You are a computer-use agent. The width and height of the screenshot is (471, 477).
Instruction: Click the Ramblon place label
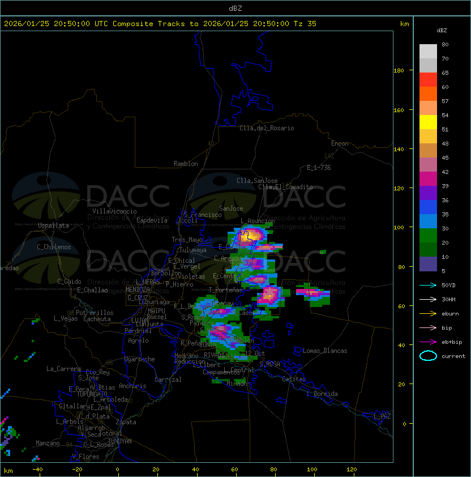tap(186, 164)
